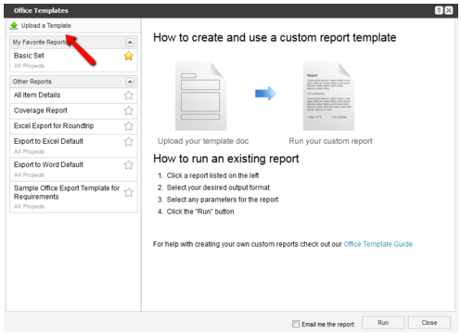Close the Office Templates dialog with X
Image resolution: width=461 pixels, height=335 pixels.
(449, 10)
